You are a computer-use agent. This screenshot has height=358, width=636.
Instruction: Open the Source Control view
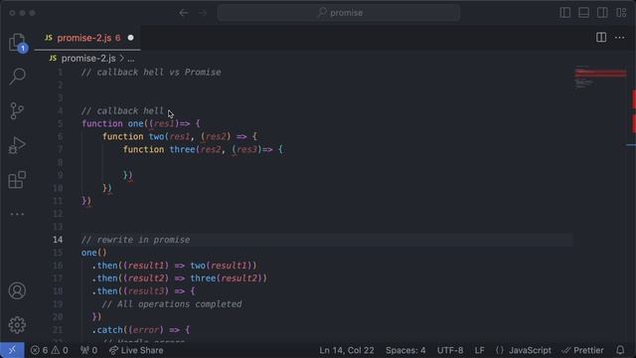[17, 110]
